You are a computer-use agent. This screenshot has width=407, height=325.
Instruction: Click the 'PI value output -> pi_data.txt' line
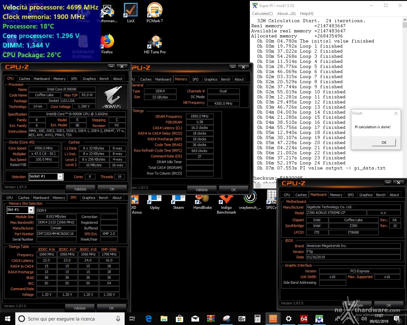coord(321,168)
